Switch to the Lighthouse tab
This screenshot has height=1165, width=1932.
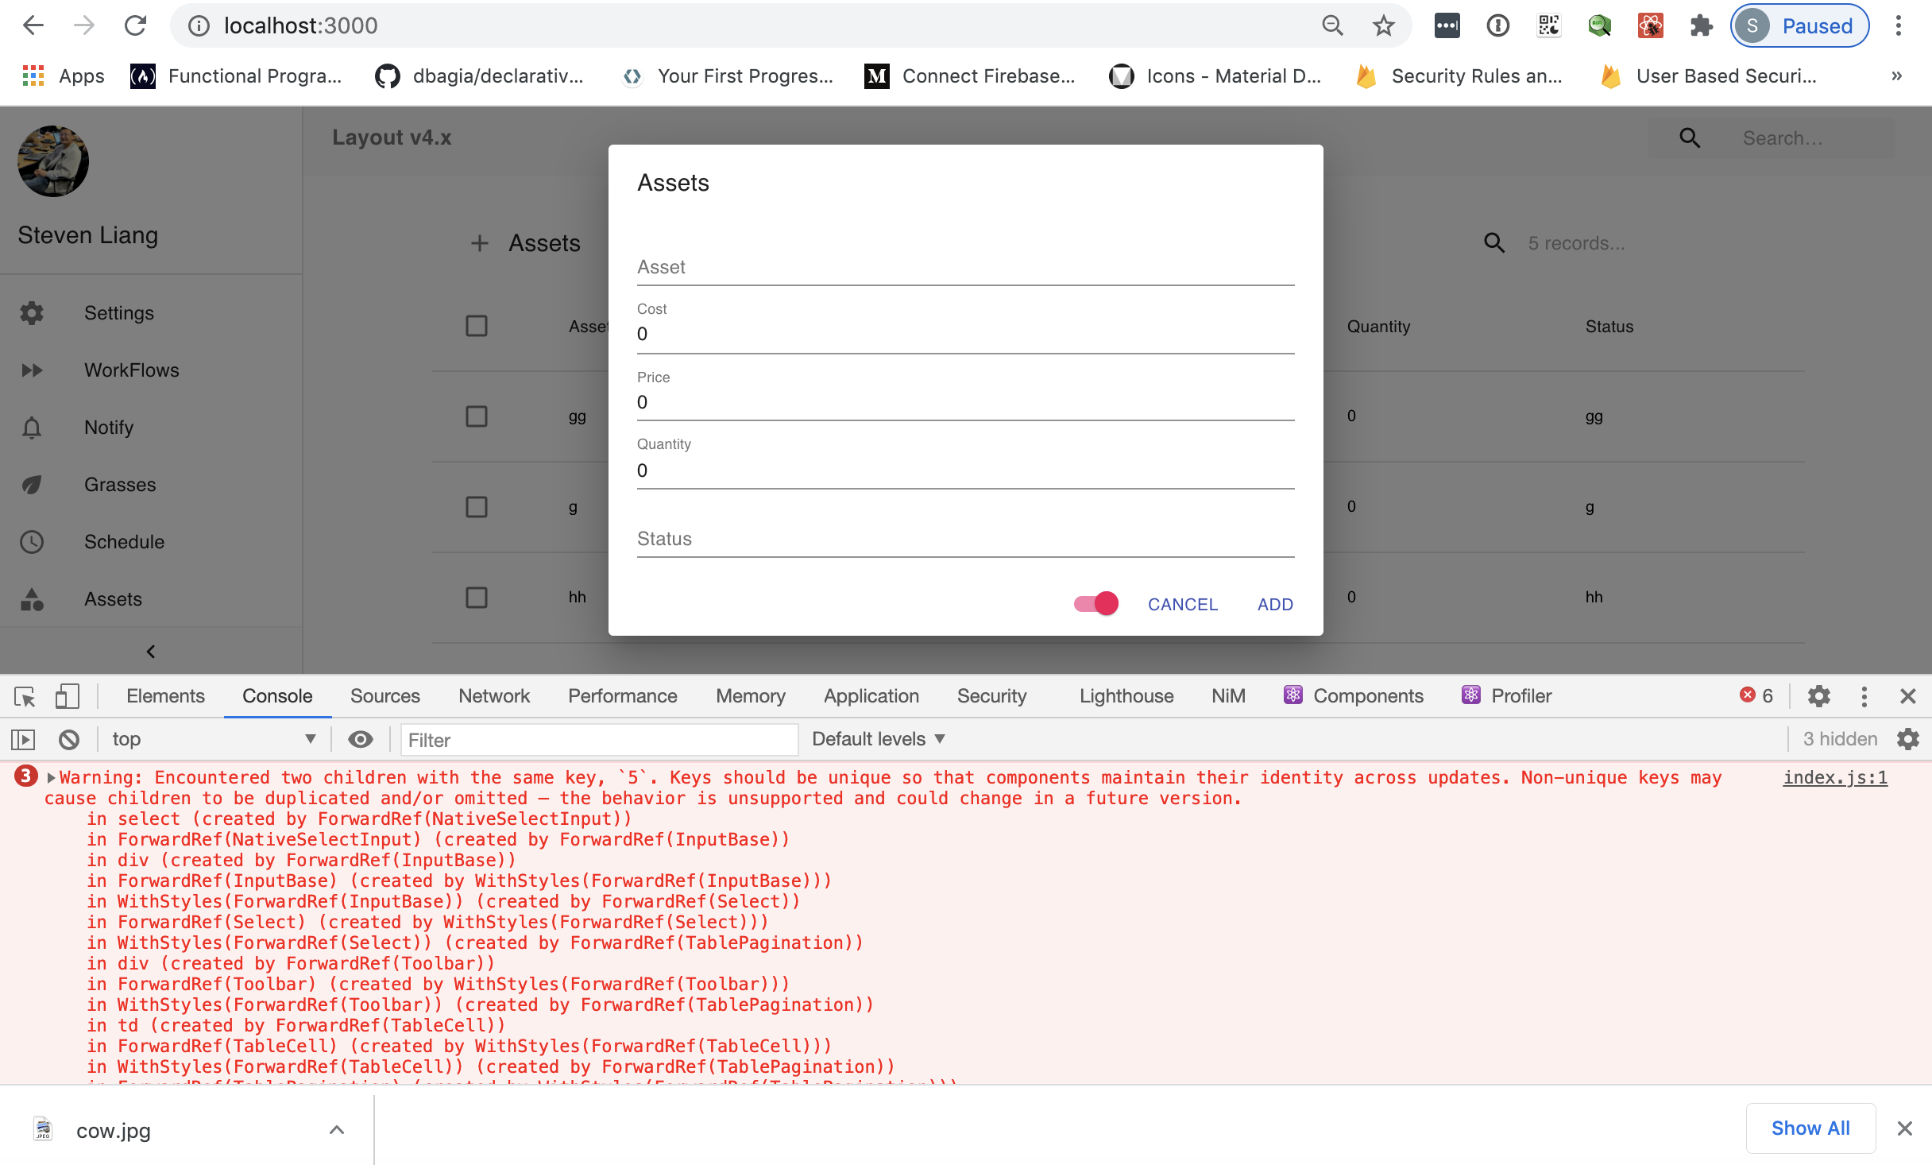point(1126,695)
